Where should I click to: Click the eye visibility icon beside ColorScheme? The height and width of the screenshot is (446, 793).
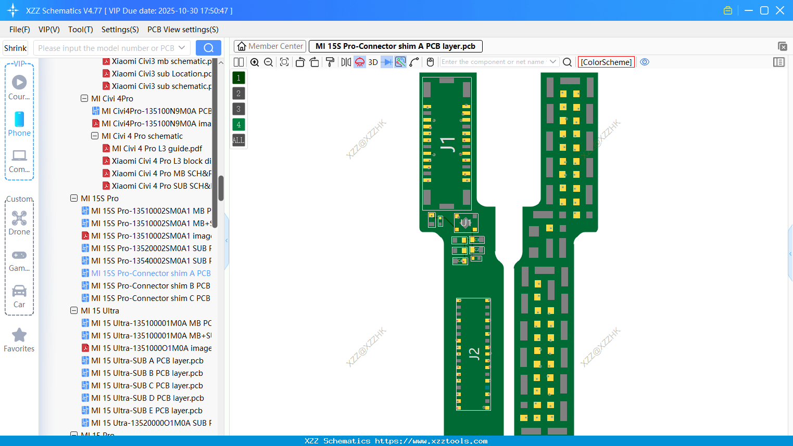(645, 62)
